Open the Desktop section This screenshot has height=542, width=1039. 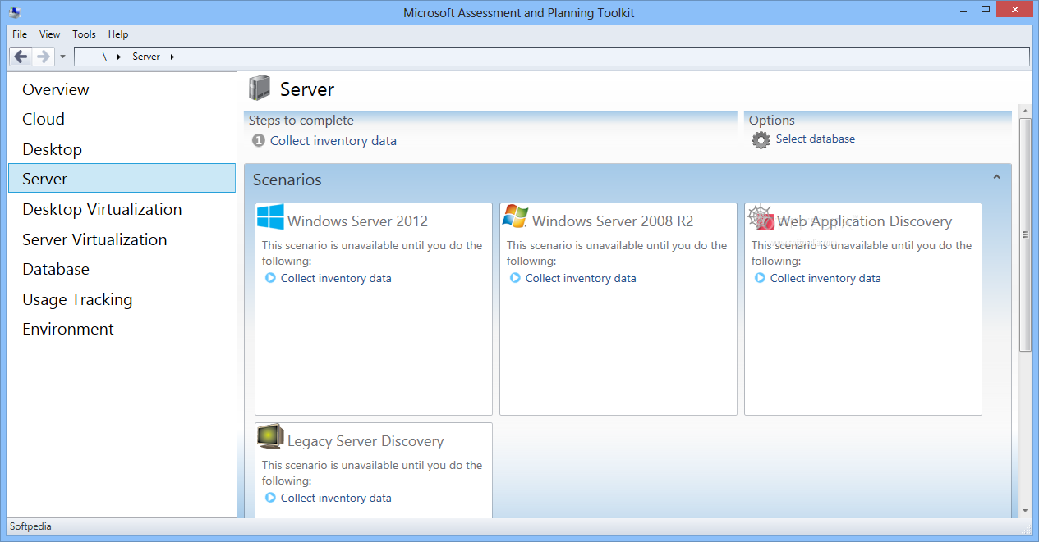[122, 149]
